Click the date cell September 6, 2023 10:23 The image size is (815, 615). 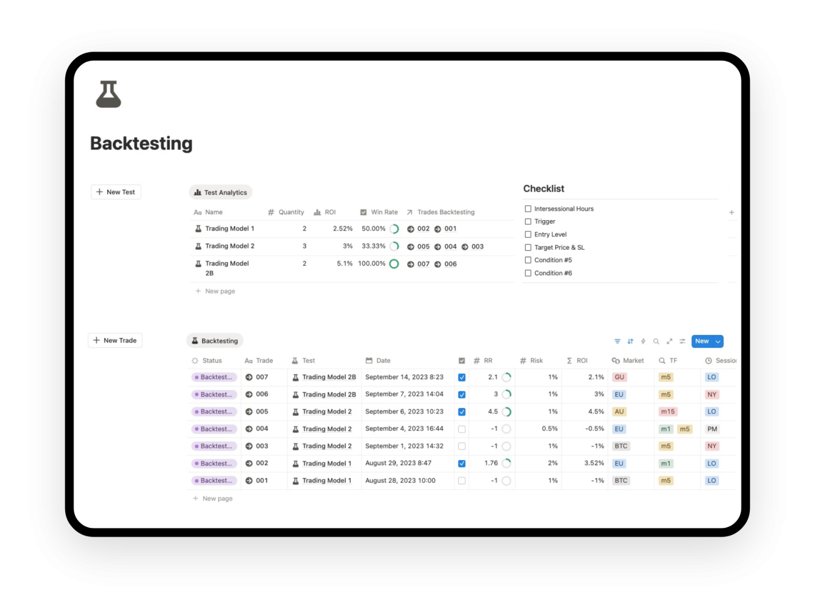404,412
